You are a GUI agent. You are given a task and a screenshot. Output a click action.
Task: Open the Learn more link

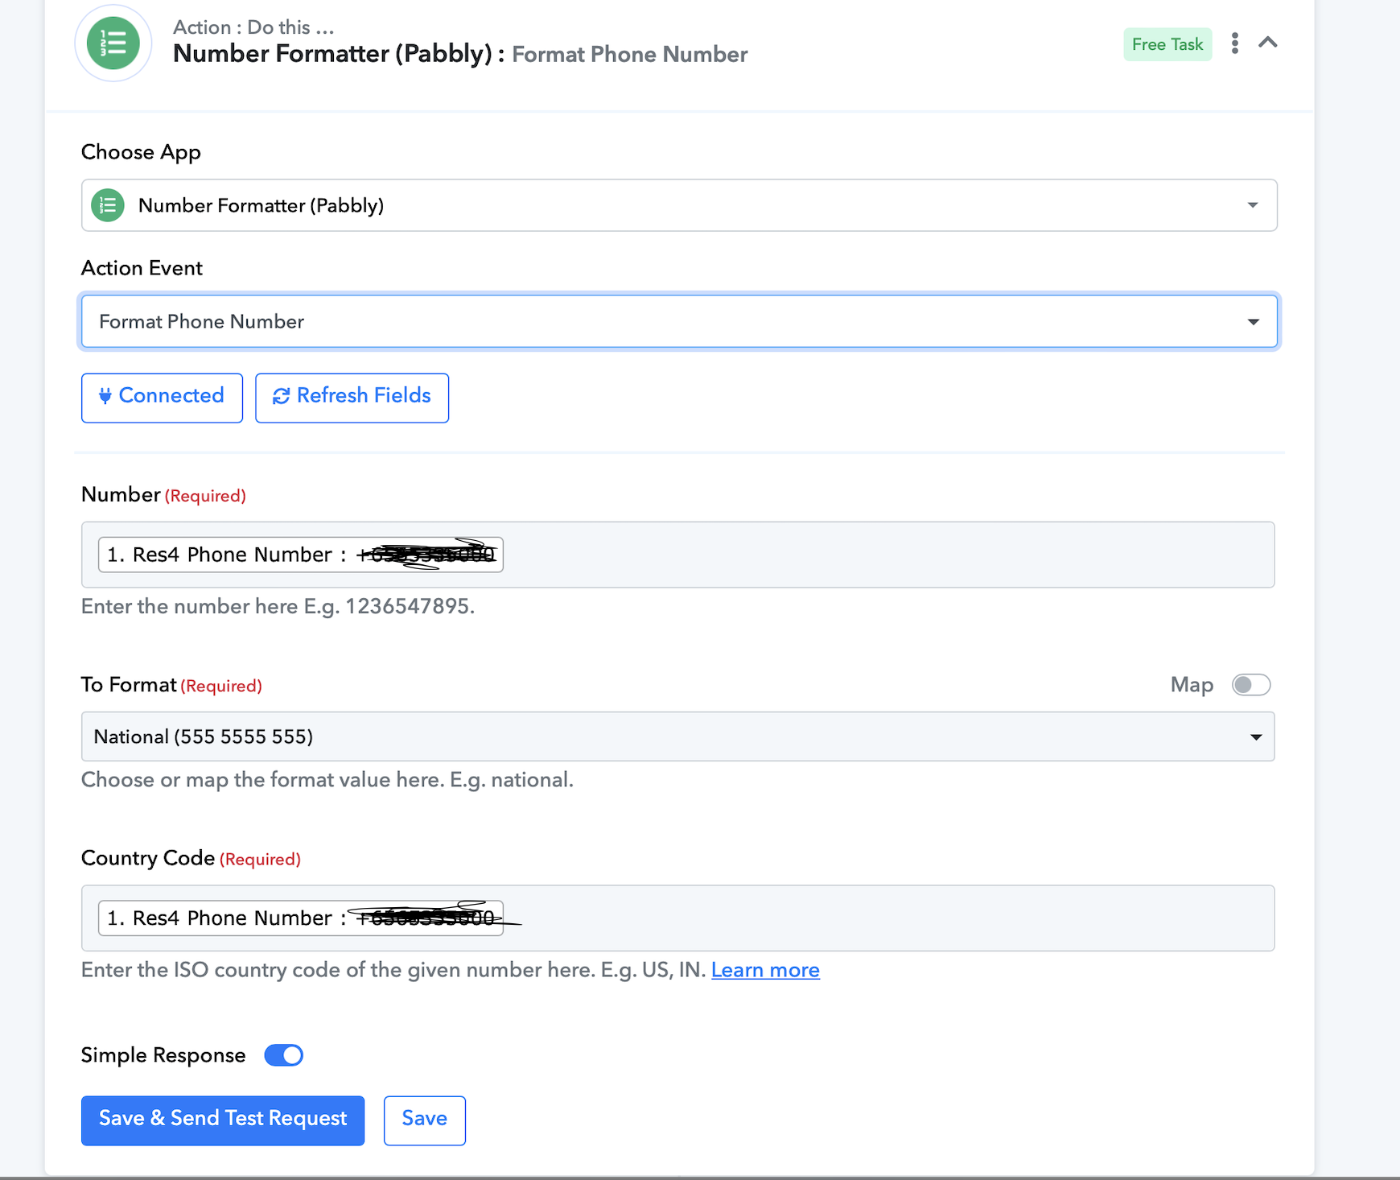[x=765, y=970]
